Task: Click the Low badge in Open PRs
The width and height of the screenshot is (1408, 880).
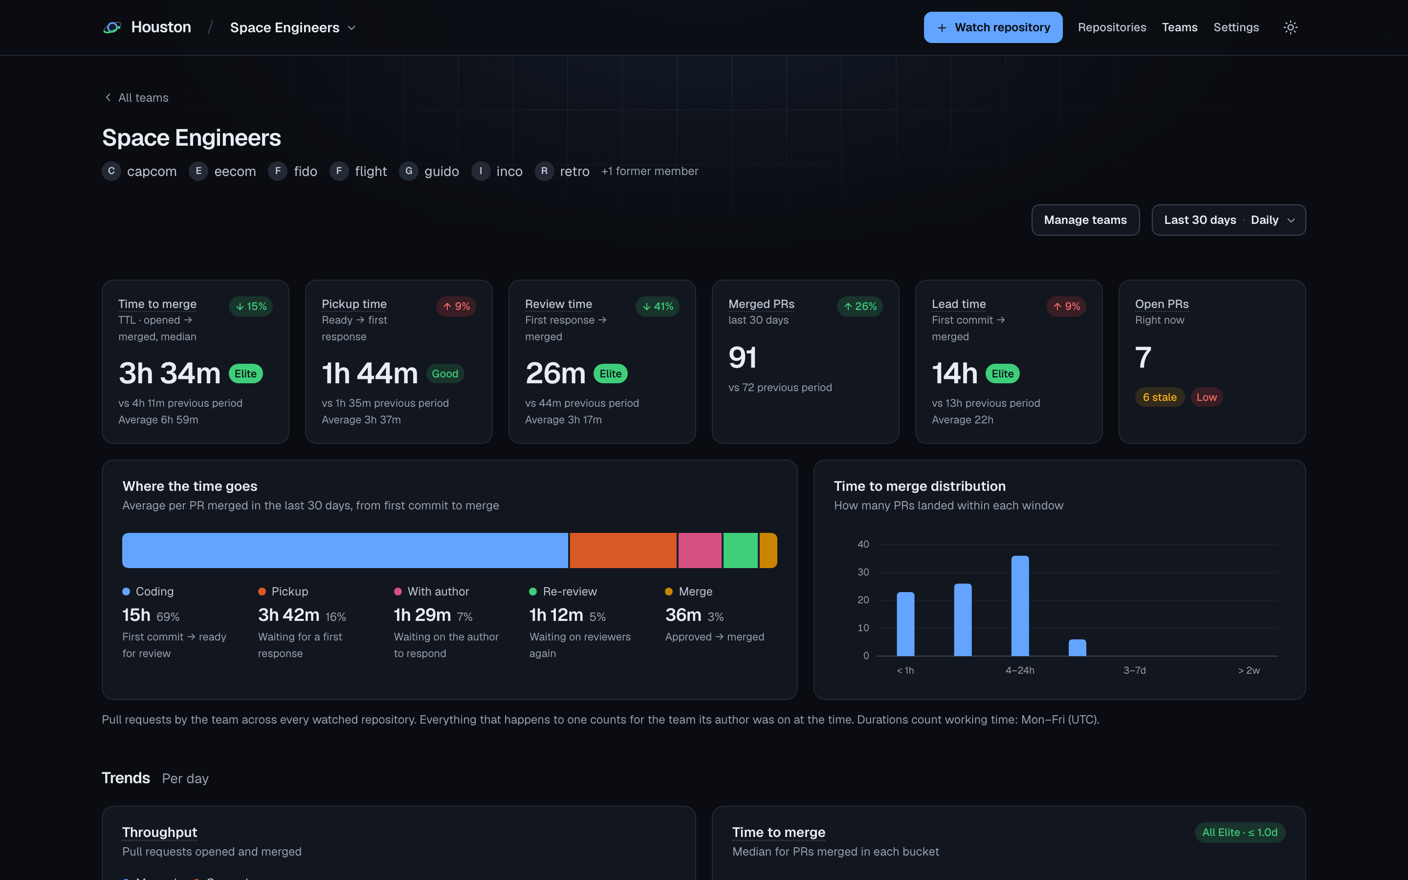Action: pyautogui.click(x=1207, y=397)
